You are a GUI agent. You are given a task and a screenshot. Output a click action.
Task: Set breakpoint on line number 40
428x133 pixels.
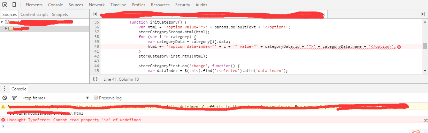pyautogui.click(x=97, y=46)
